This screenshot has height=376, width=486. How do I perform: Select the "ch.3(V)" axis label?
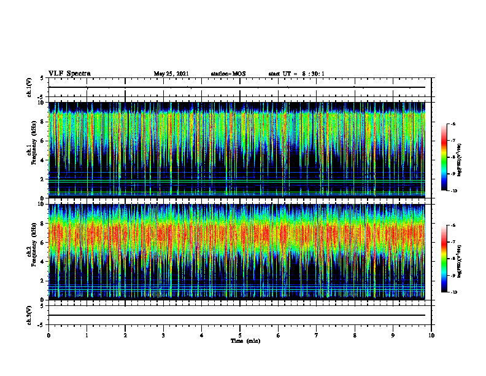(29, 315)
